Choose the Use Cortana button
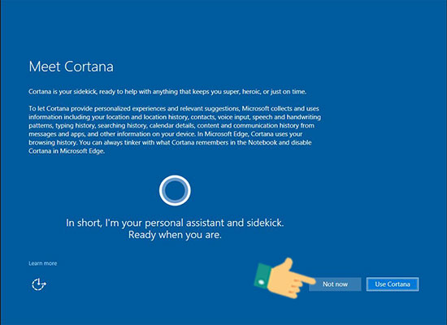Screen dimensions: 447x325 [393, 284]
